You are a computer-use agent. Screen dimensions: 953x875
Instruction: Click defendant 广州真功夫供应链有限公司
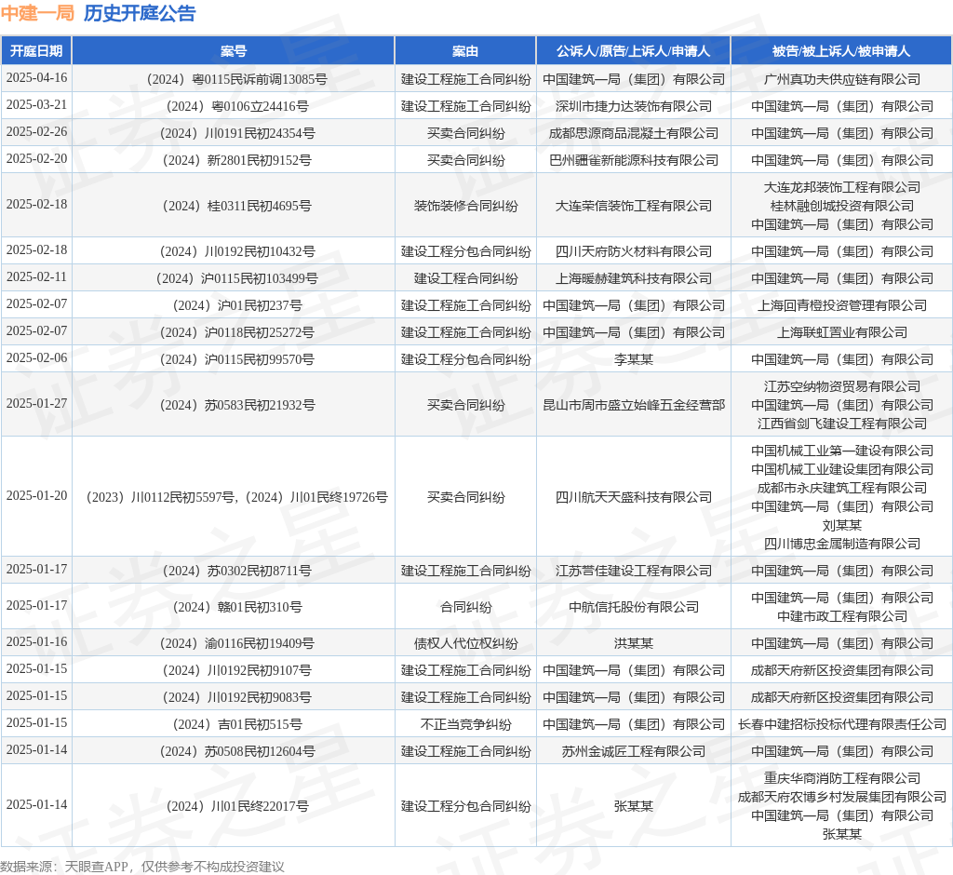[x=841, y=79]
